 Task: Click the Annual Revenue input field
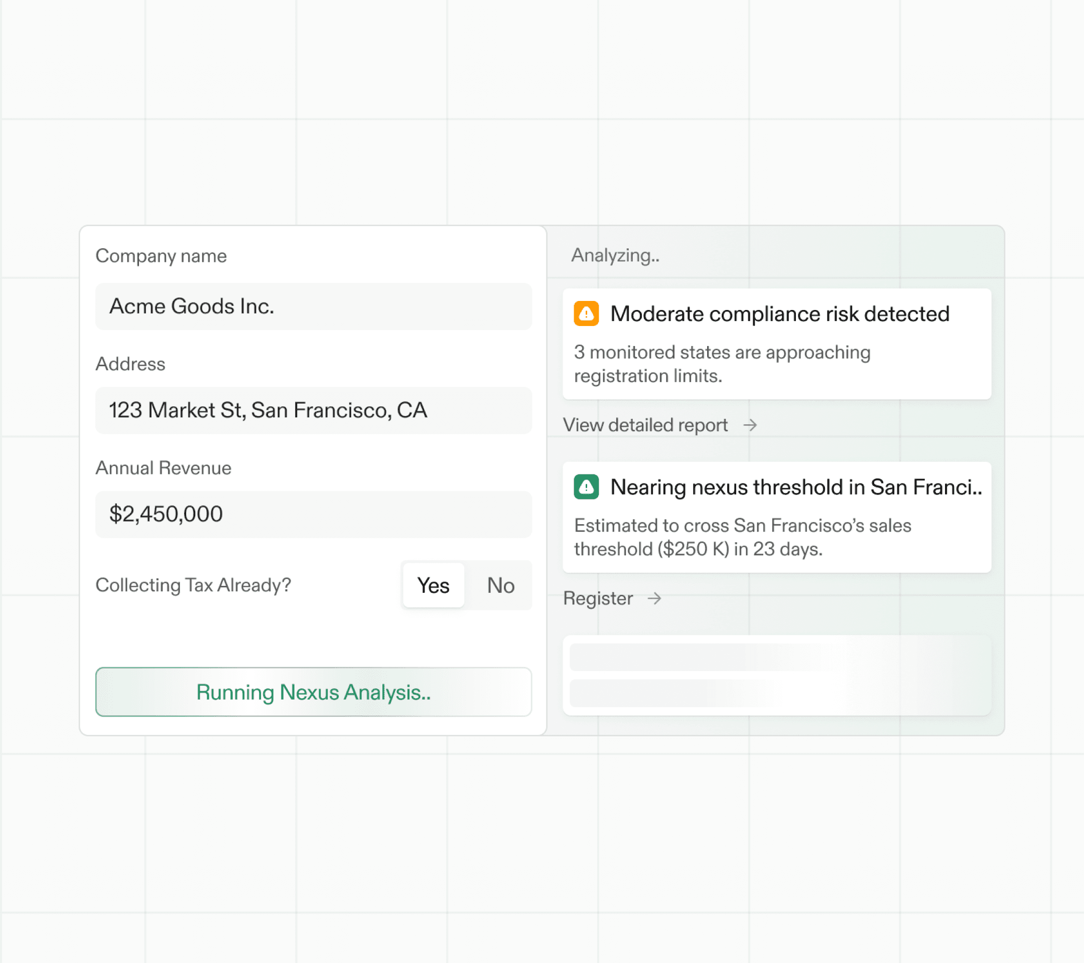(x=314, y=514)
